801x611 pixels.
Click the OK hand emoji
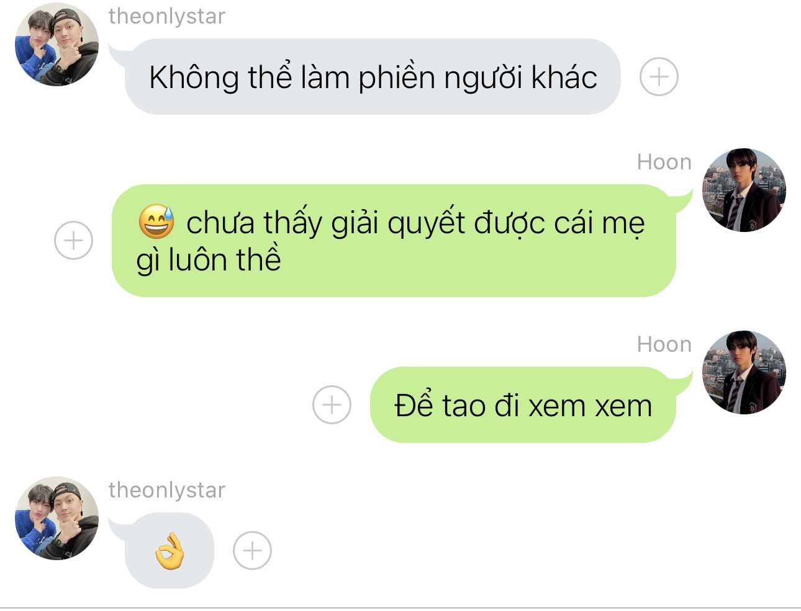pos(170,551)
